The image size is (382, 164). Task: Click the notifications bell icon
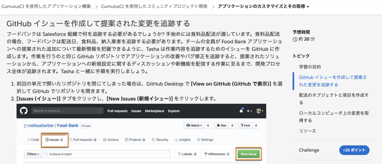pyautogui.click(x=241, y=111)
